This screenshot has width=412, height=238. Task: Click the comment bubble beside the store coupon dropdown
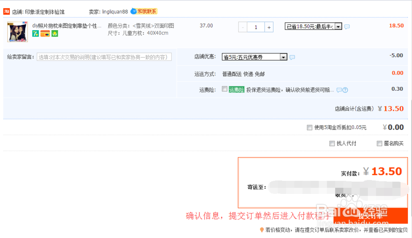292,57
